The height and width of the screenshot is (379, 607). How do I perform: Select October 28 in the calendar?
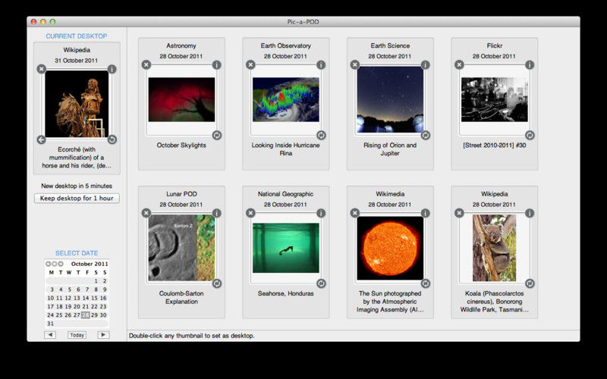86,315
